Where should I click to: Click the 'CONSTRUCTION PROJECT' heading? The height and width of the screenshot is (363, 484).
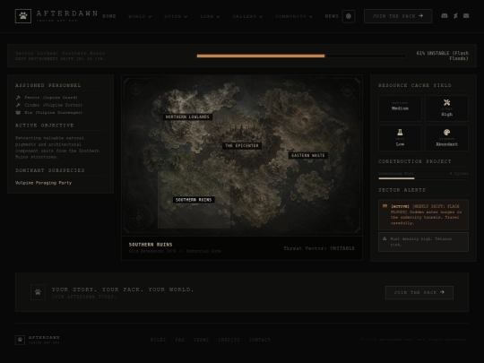(415, 161)
